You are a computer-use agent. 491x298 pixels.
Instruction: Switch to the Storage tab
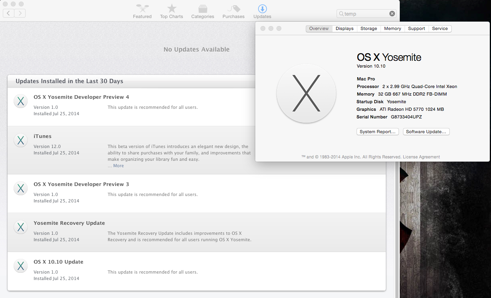[x=369, y=28]
